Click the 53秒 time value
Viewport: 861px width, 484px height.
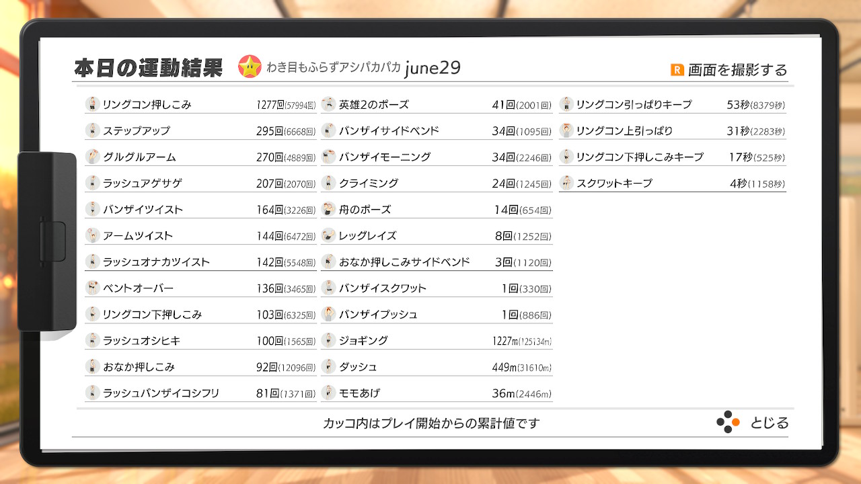(738, 105)
